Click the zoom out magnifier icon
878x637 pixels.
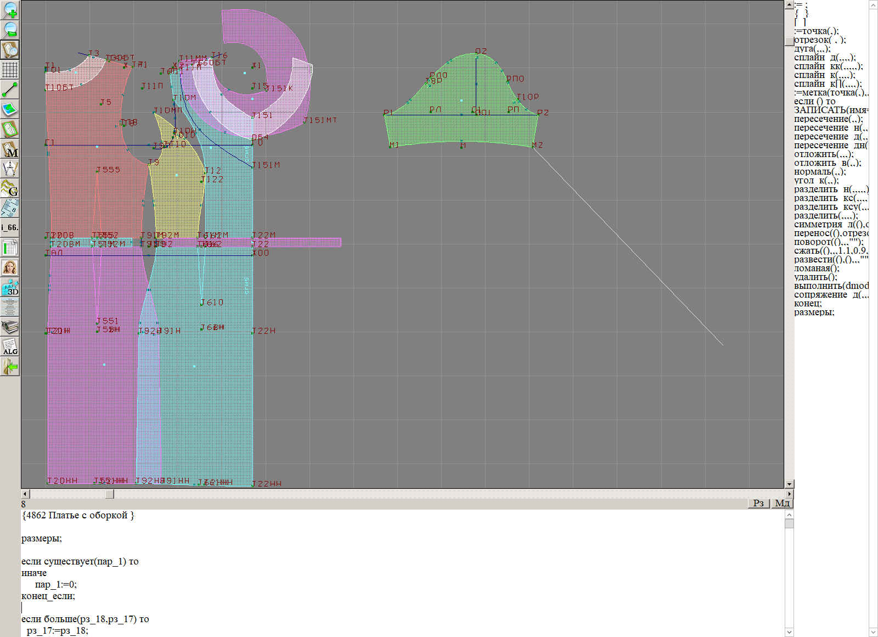[10, 30]
